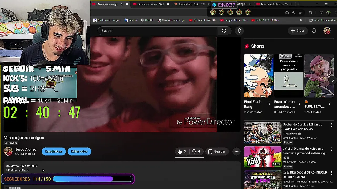Open Final Flash Bang short thumbnail

coord(259,76)
